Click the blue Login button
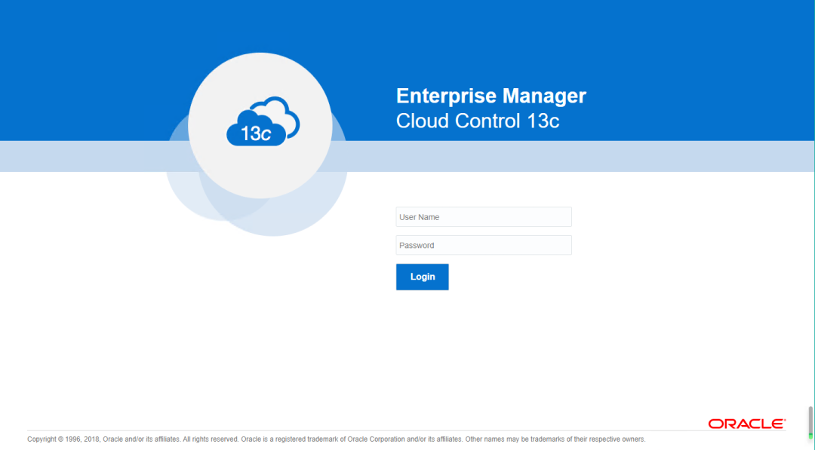Screen dimensions: 815x450 click(x=422, y=277)
